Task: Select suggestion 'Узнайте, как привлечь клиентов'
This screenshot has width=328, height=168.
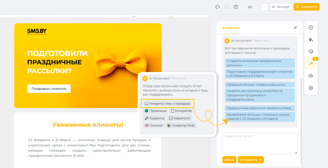Action: point(260,95)
